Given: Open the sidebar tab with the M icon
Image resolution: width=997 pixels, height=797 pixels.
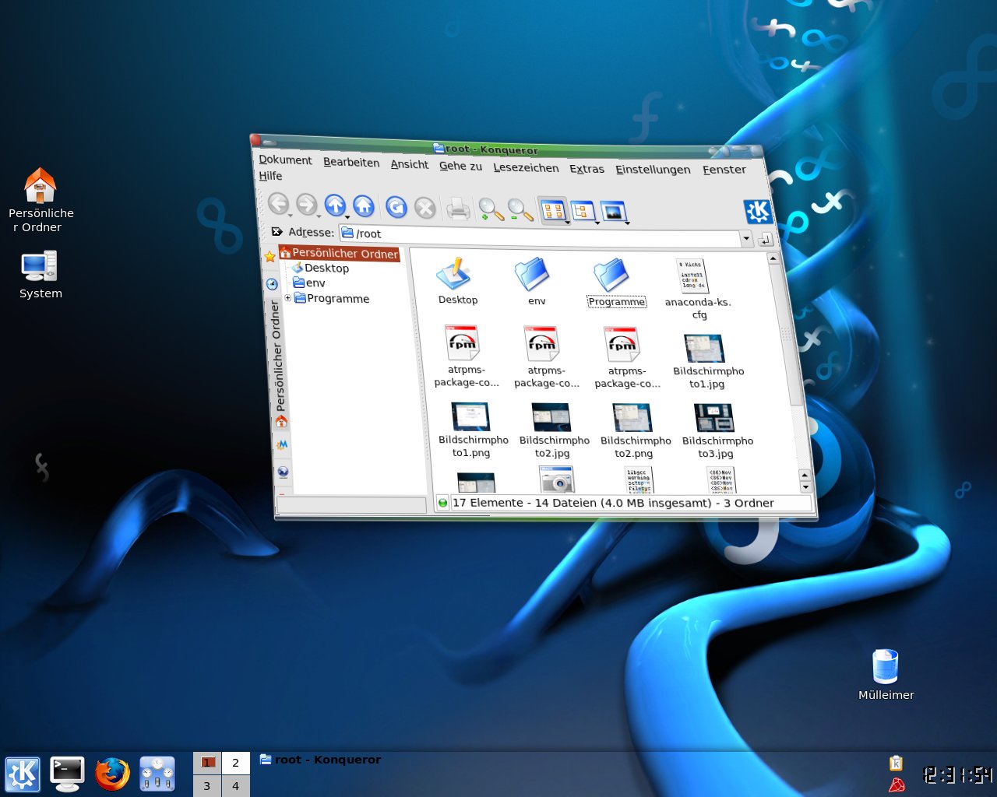Looking at the screenshot, I should (x=282, y=445).
